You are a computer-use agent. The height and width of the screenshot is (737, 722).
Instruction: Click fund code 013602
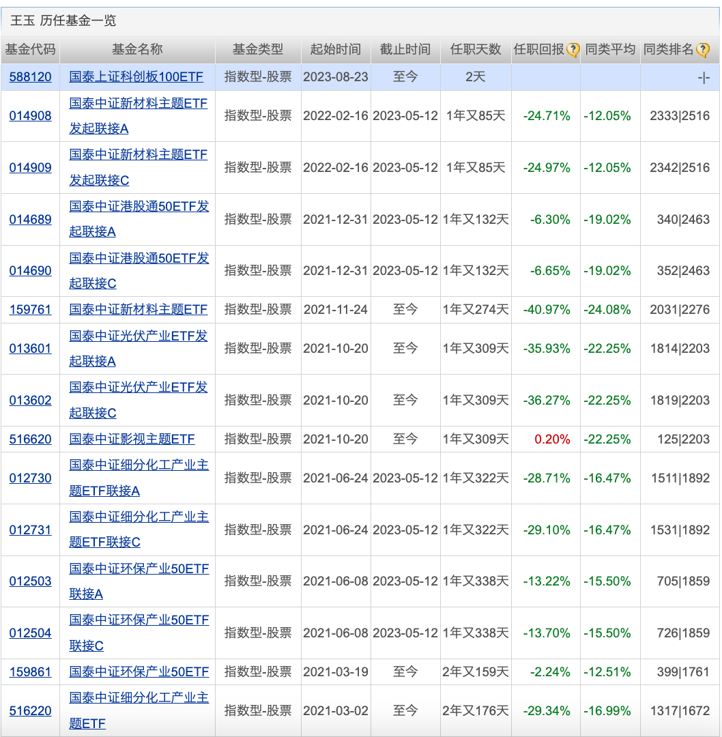pos(30,401)
